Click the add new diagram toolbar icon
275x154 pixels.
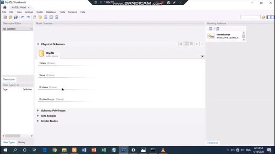[34, 17]
